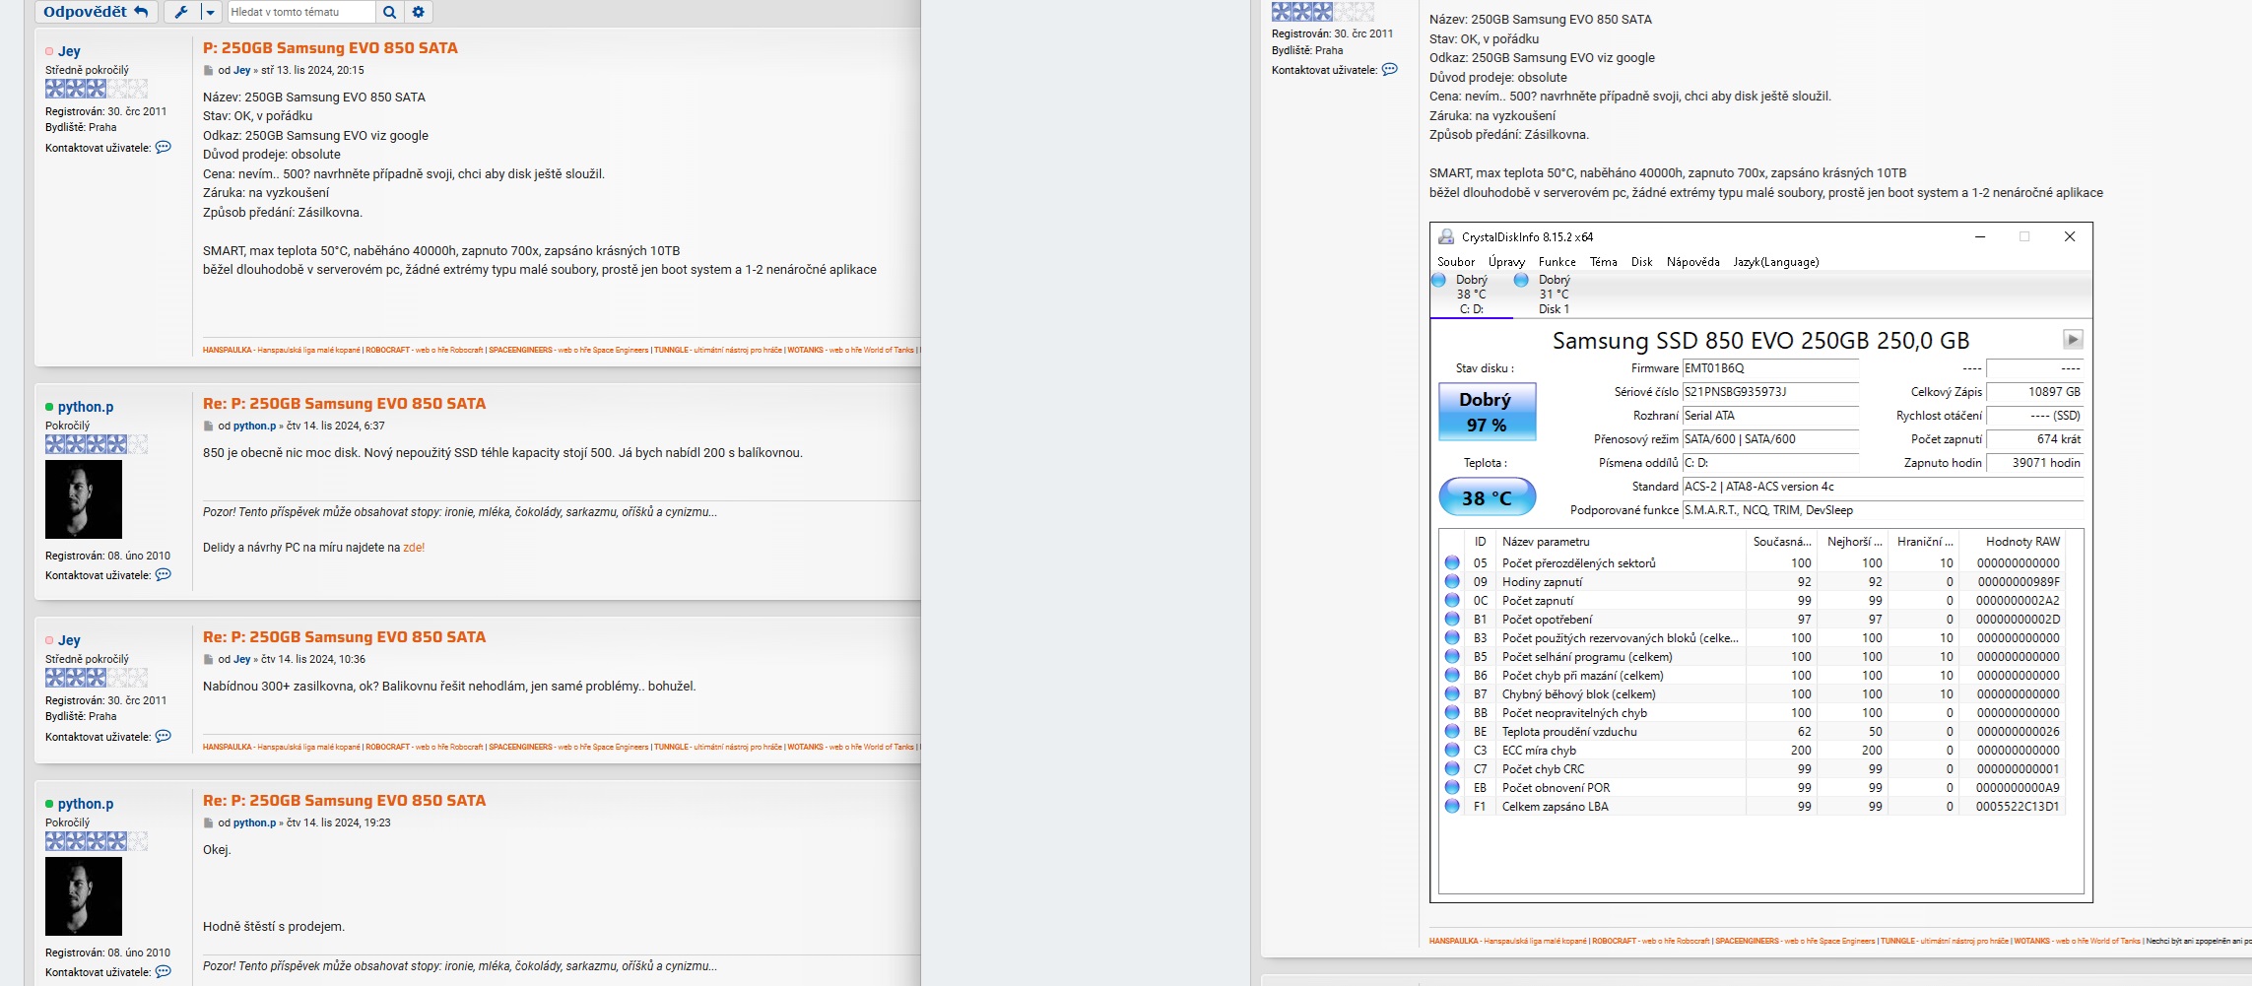2252x986 pixels.
Task: Click 'Název parametru' column header
Action: tap(1621, 542)
